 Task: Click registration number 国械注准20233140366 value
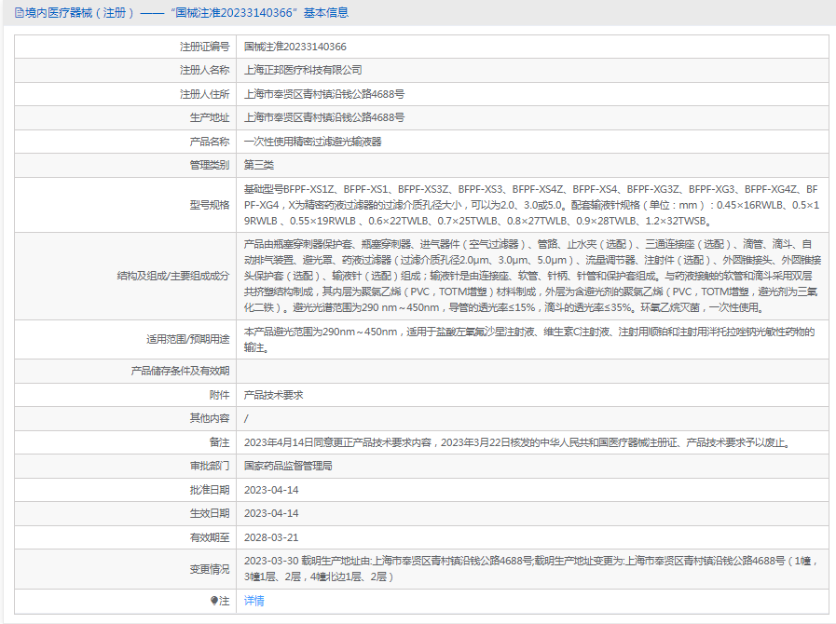[295, 47]
